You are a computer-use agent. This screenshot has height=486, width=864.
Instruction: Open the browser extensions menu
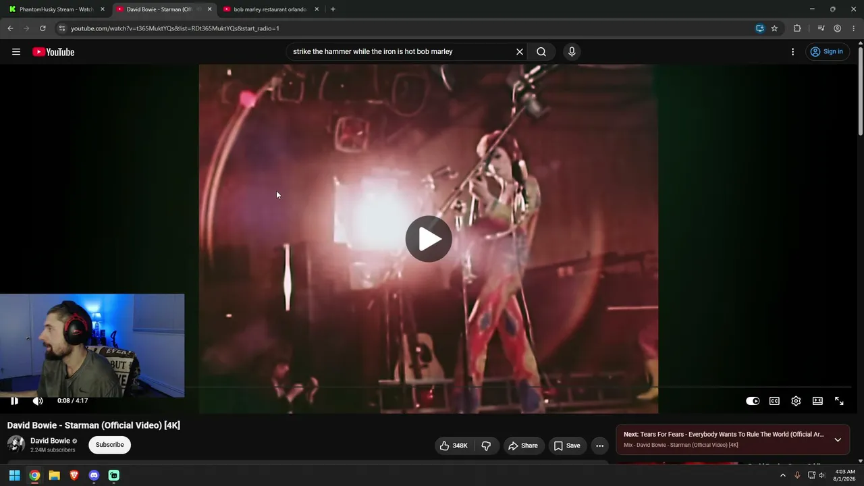click(797, 28)
